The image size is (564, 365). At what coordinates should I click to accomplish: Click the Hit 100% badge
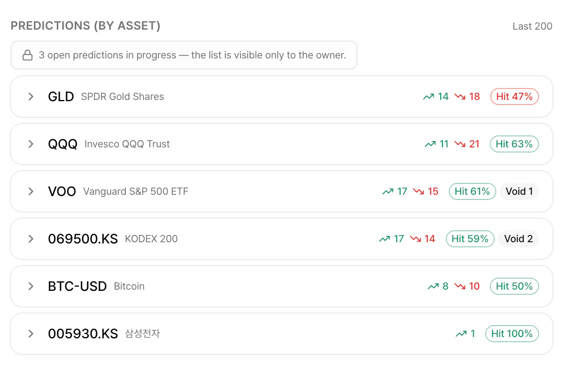pyautogui.click(x=512, y=334)
